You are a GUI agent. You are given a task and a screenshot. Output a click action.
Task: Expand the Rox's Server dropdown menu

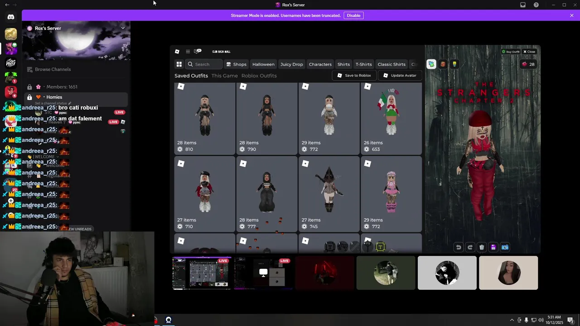[x=122, y=28]
